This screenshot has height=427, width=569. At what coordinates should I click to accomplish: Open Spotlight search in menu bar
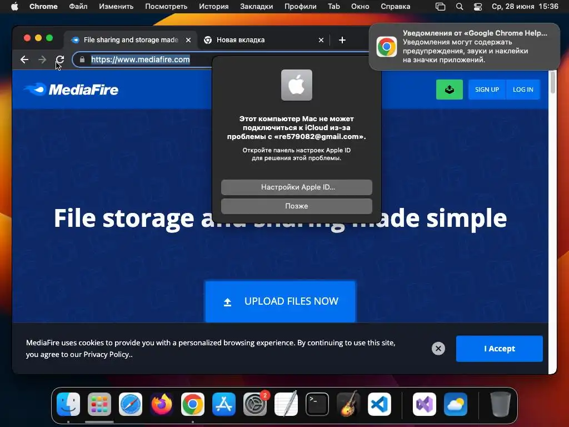click(x=460, y=7)
